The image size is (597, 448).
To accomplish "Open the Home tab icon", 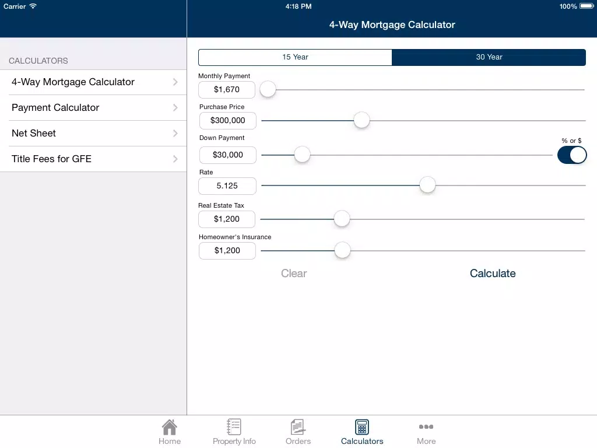I will pyautogui.click(x=170, y=427).
